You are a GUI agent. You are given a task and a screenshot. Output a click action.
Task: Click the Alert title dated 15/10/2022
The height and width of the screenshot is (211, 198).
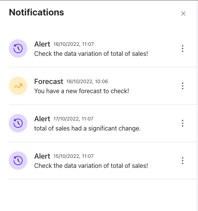click(42, 156)
